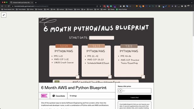Open the go bookmark folder
Image resolution: width=194 pixels, height=109 pixels.
tap(83, 9)
